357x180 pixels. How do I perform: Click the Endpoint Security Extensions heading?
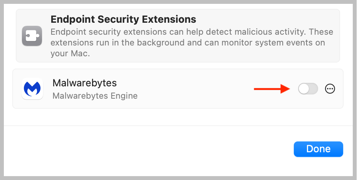(123, 19)
